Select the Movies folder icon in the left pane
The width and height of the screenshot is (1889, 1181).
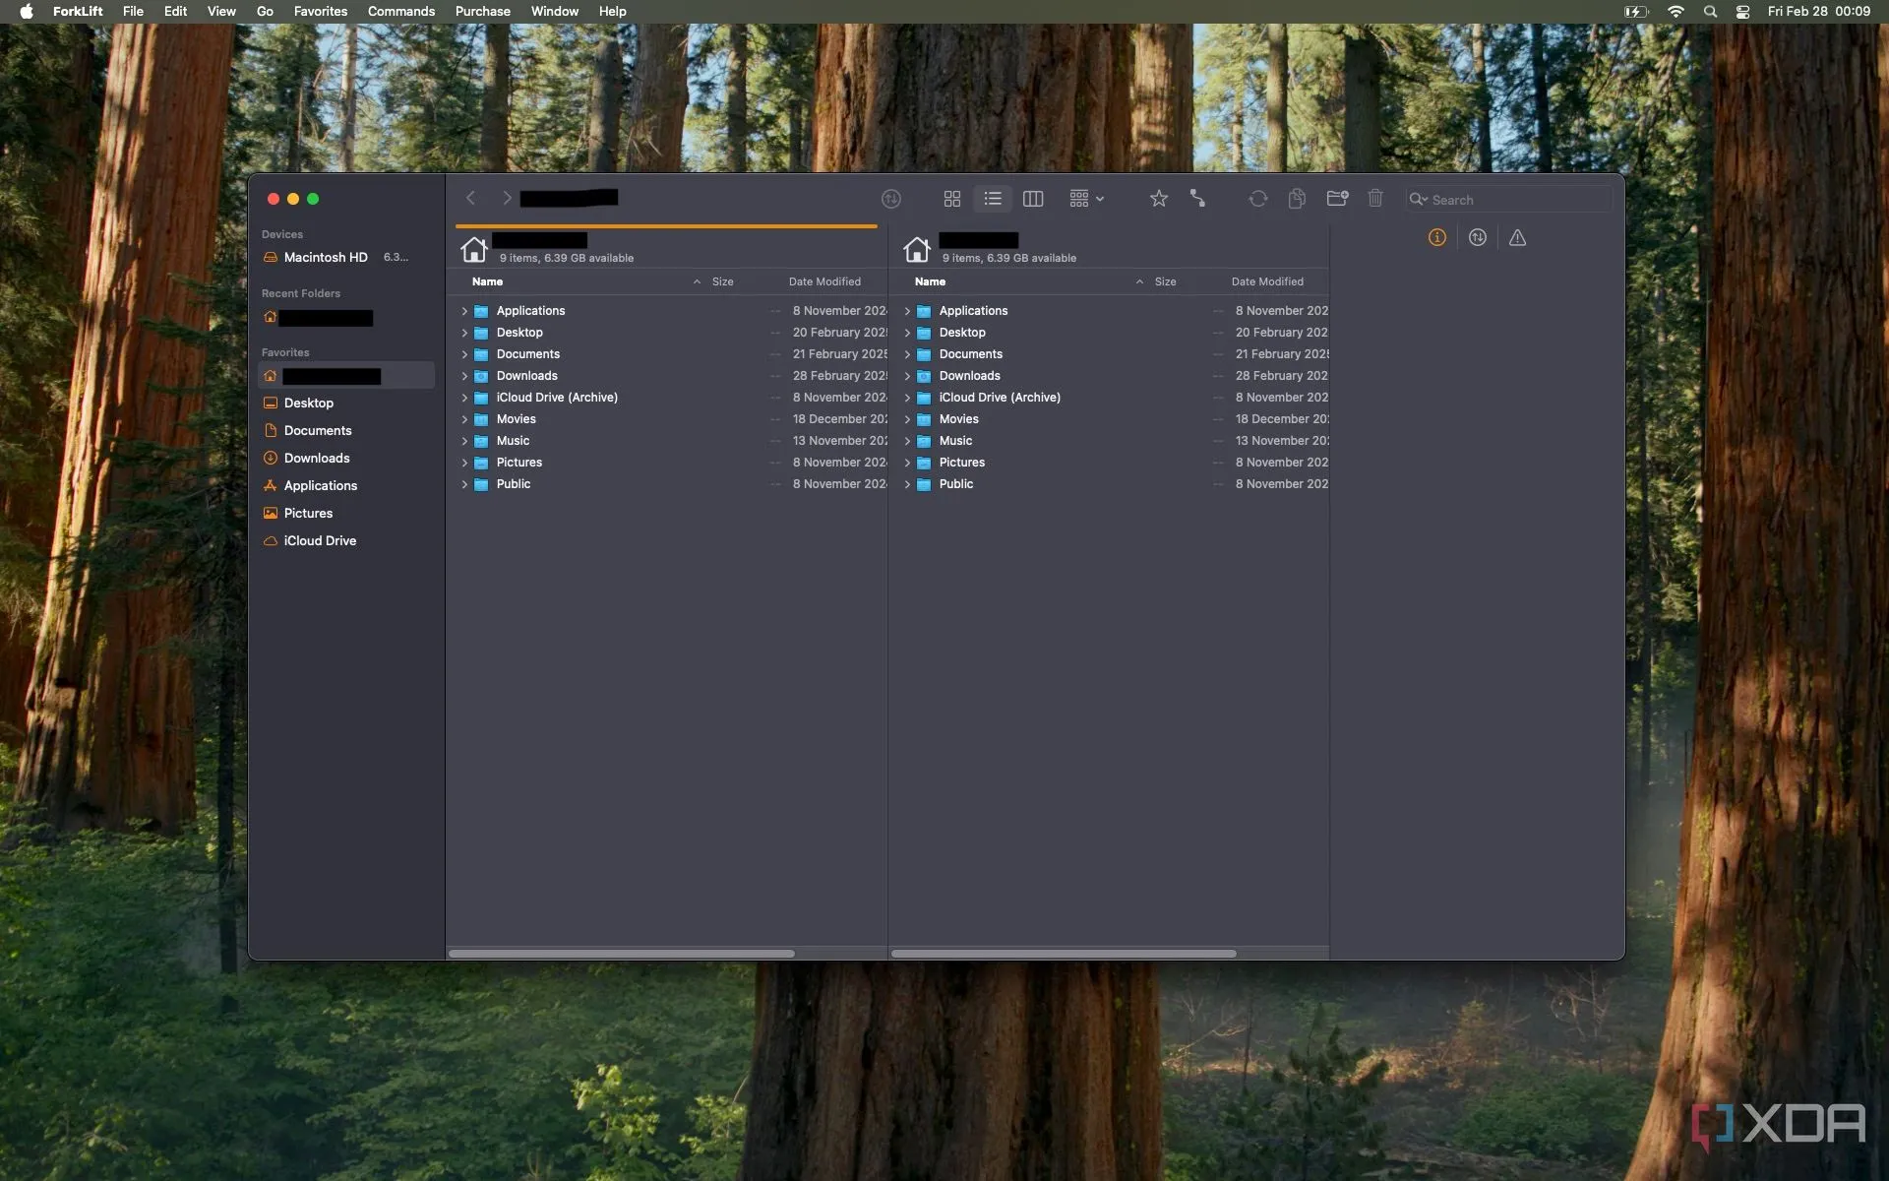pyautogui.click(x=481, y=419)
